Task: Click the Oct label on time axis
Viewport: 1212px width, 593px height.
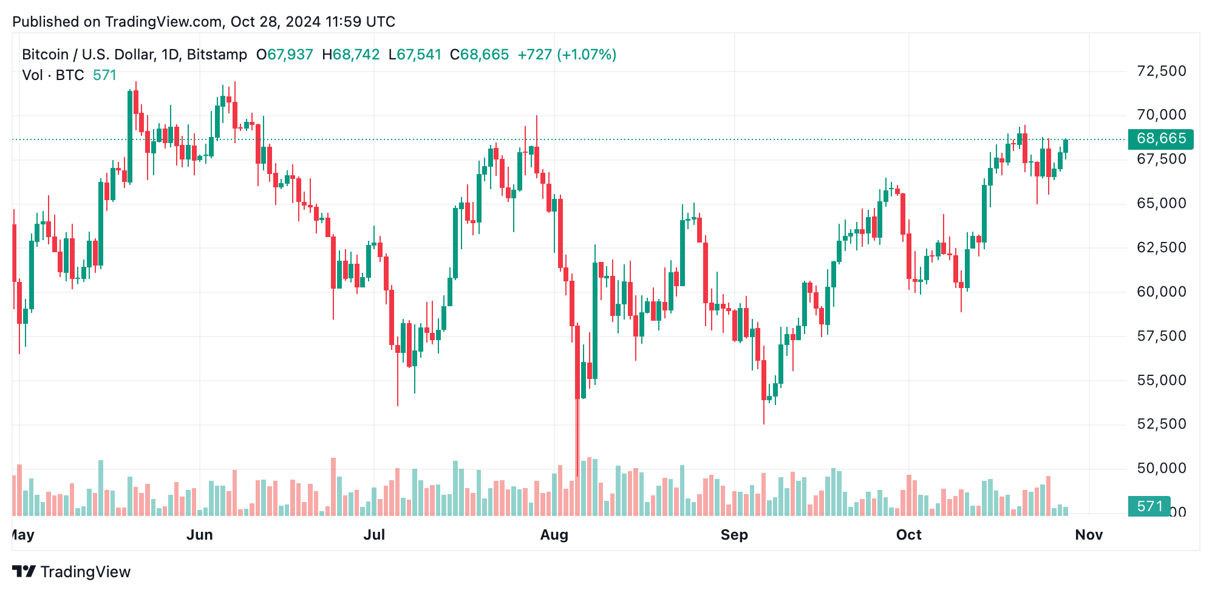Action: pyautogui.click(x=909, y=535)
